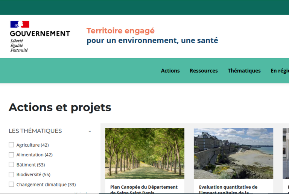Open Evaluation quantitative de l'impact sanitaire link
Screen dimensions: 289x194
pos(228,189)
